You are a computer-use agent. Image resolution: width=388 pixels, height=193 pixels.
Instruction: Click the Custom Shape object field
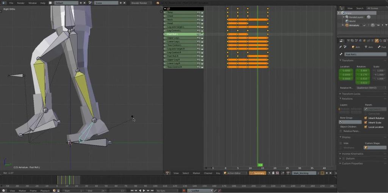[375, 148]
